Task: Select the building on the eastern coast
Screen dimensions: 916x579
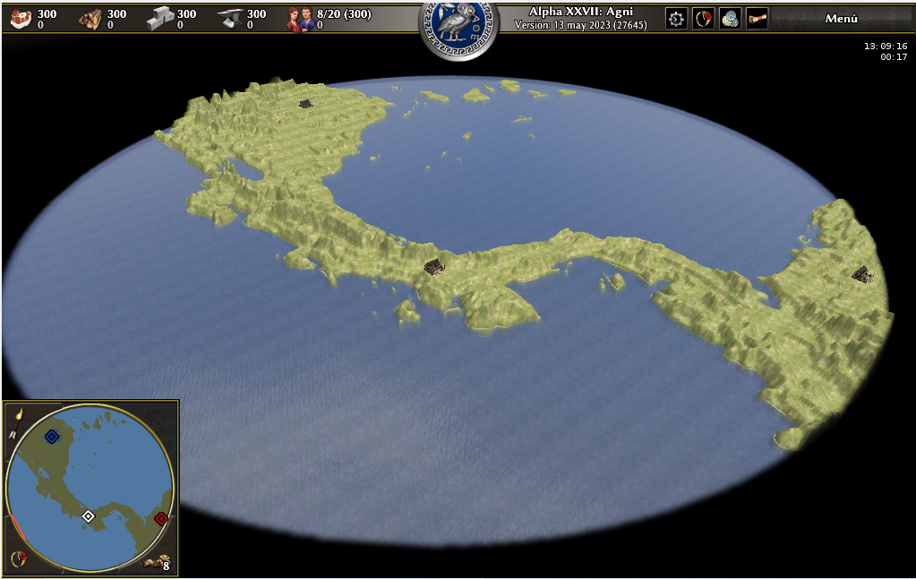Action: pyautogui.click(x=861, y=275)
